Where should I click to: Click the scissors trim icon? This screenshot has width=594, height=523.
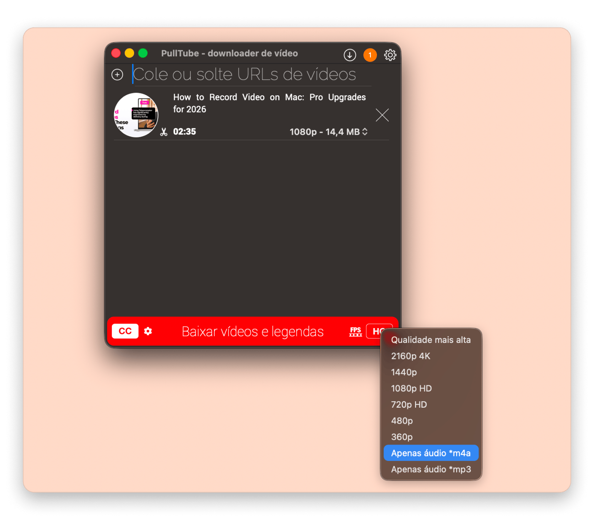pyautogui.click(x=164, y=132)
